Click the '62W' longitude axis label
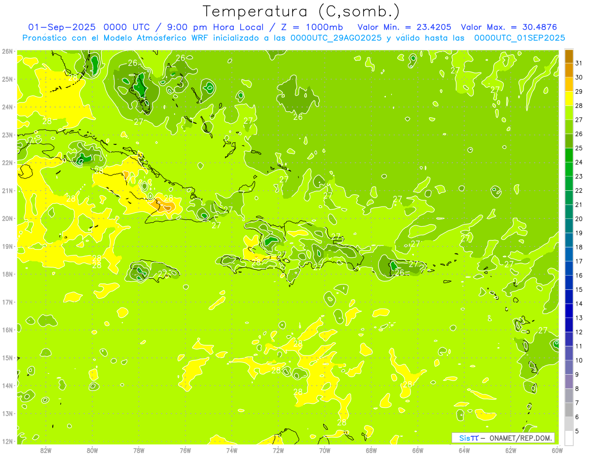 (x=511, y=450)
